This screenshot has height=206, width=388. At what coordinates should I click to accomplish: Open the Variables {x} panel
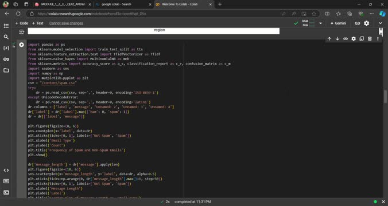pos(6,48)
